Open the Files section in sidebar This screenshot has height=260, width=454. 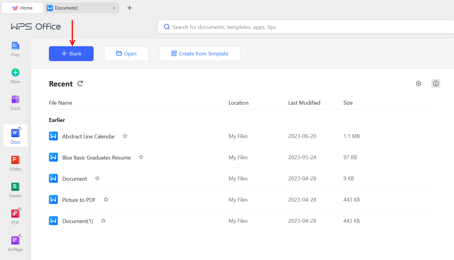[x=15, y=49]
